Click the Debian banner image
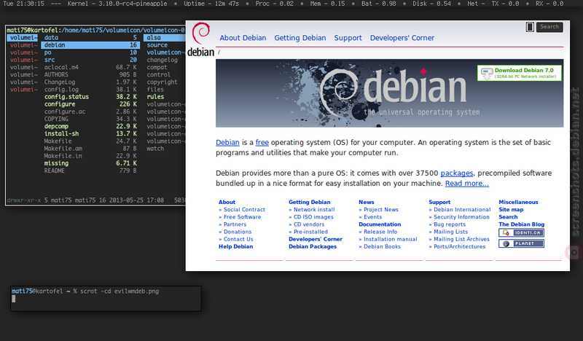Image resolution: width=583 pixels, height=341 pixels. 389,93
